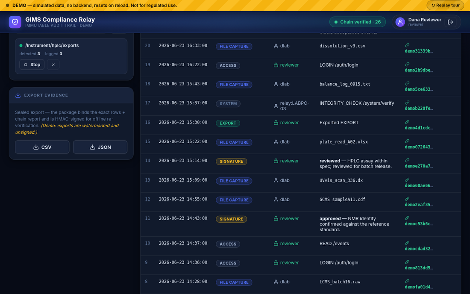The width and height of the screenshot is (470, 294).
Task: Select INTEGRITY_CHECK /system/verify text
Action: (357, 103)
